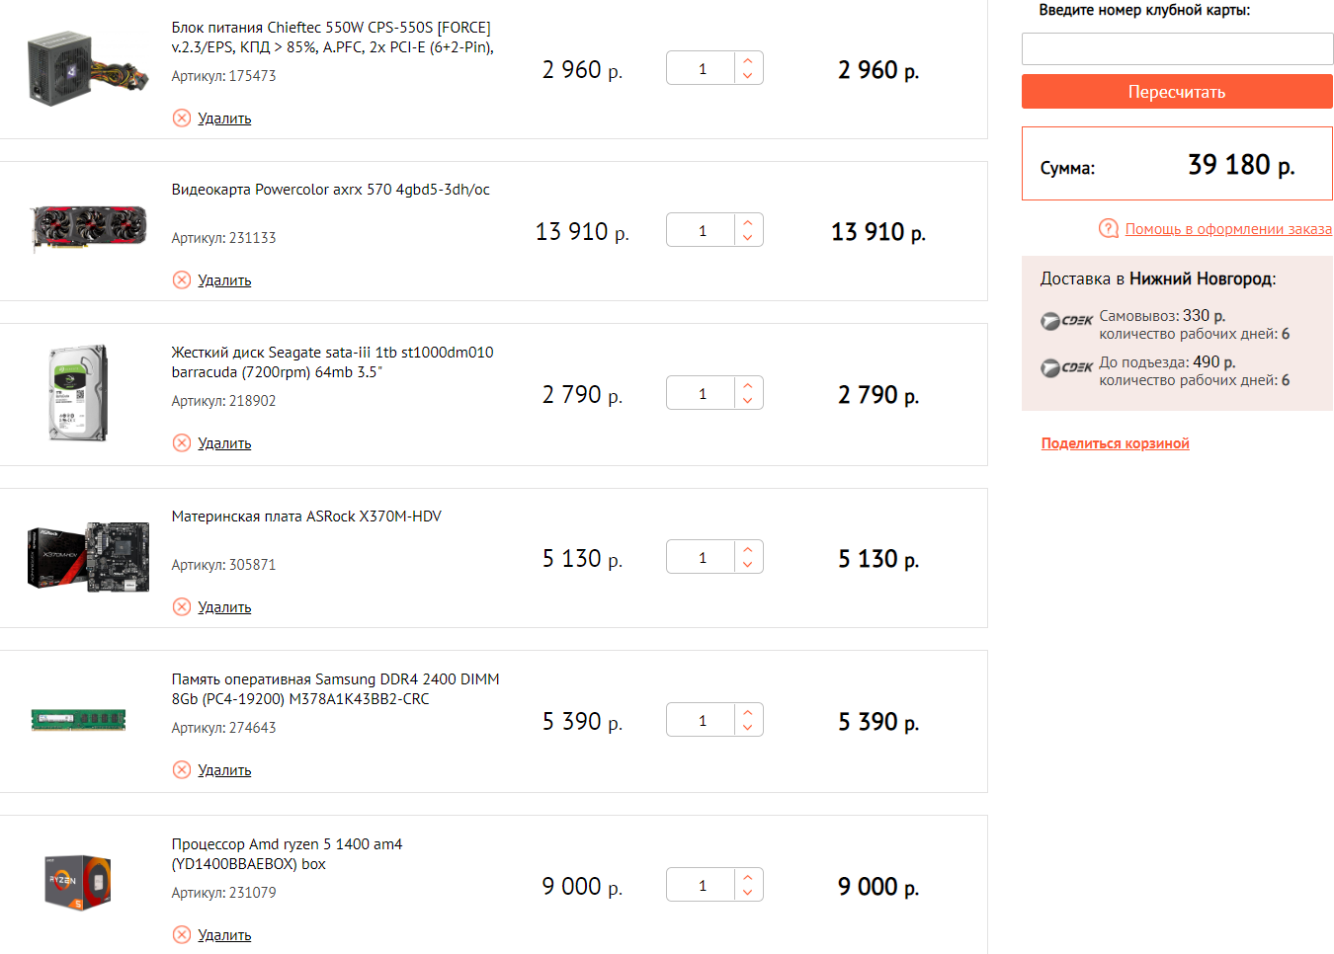Decrease the Powercolor video card quantity
This screenshot has width=1334, height=954.
748,238
